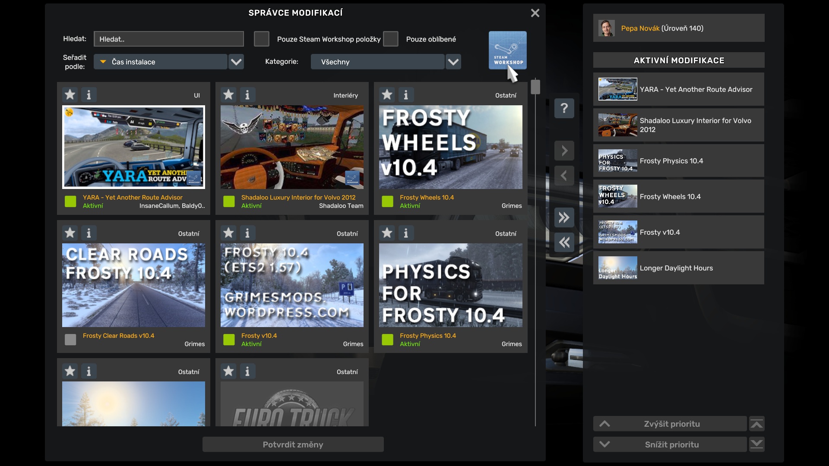Viewport: 829px width, 466px height.
Task: Select the Frosty Wheels v10.4 preview image
Action: [x=450, y=147]
